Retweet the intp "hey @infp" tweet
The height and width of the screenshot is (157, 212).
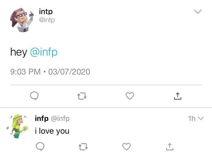pos(82,96)
